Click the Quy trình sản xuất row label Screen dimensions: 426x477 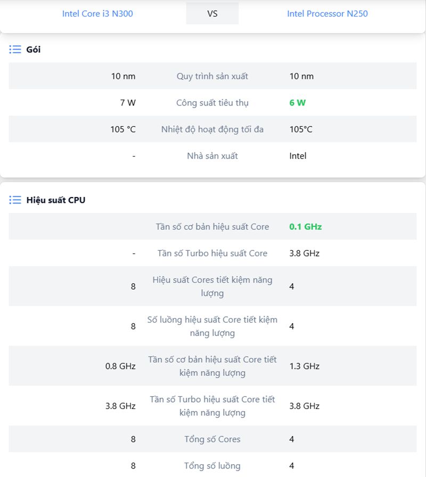212,76
